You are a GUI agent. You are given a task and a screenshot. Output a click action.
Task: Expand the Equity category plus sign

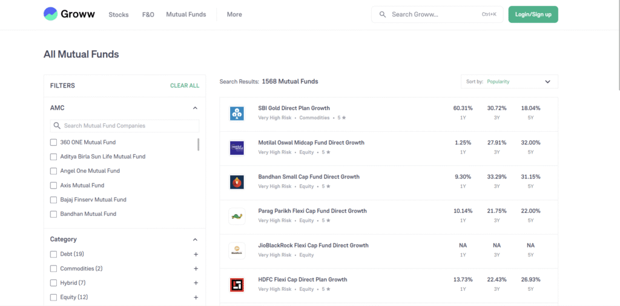[196, 298]
